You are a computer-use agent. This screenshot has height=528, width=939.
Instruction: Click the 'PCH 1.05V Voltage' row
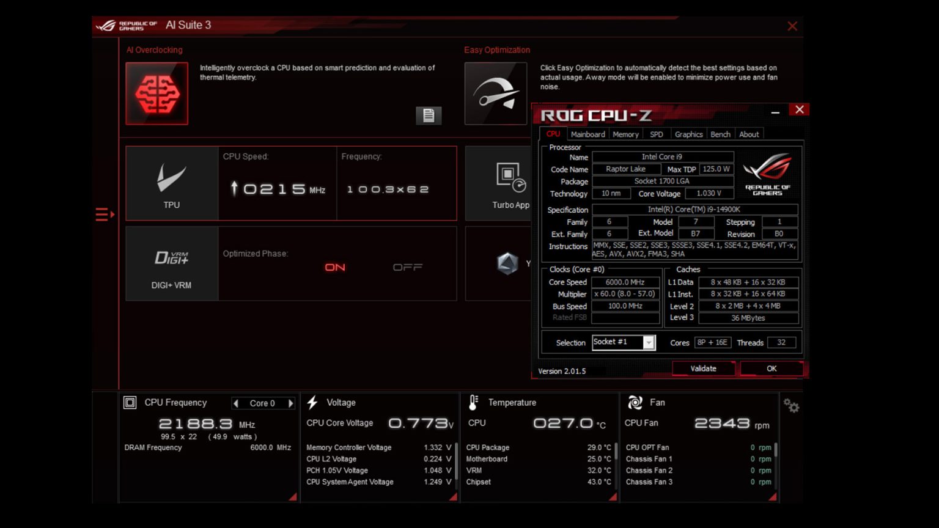(x=379, y=471)
